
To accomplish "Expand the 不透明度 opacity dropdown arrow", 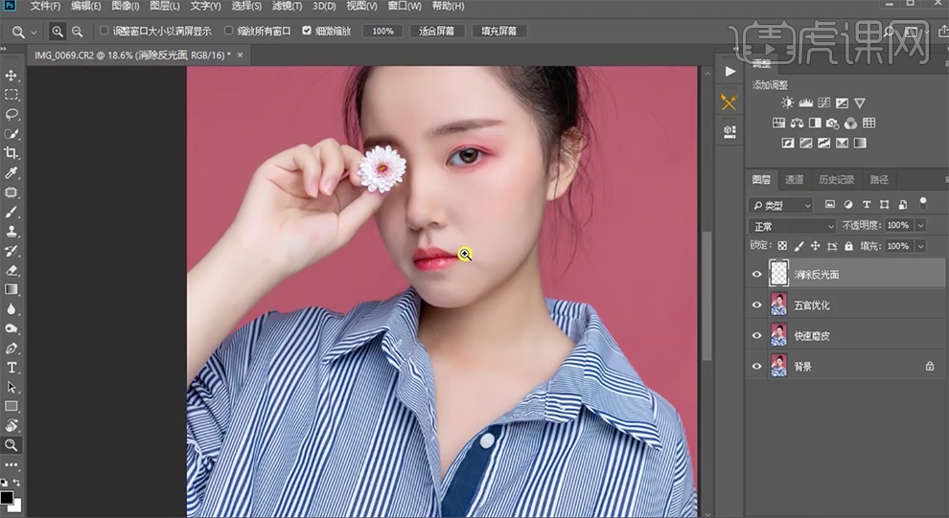I will click(920, 226).
